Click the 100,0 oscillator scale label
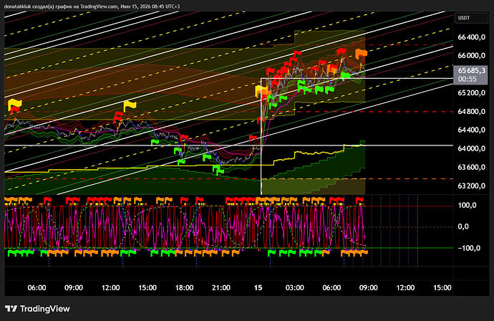The width and height of the screenshot is (494, 321). 468,205
